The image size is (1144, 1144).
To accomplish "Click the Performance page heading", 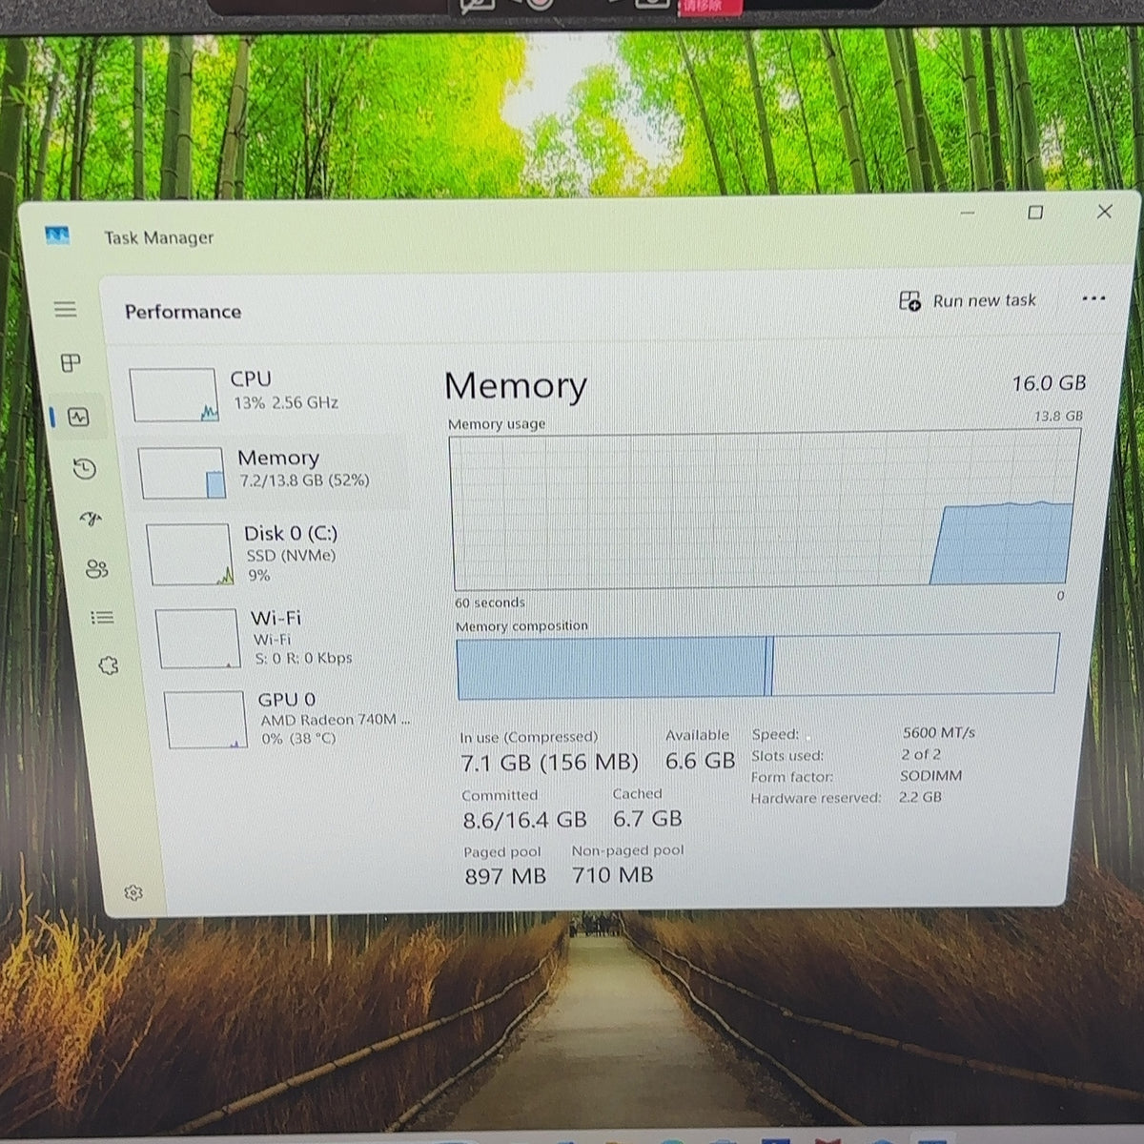I will pyautogui.click(x=183, y=312).
